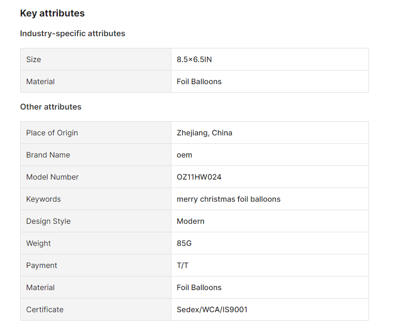Select the Certificate label cell
The image size is (399, 331).
96,309
